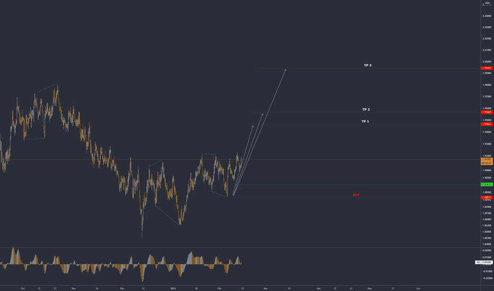Click the 1.89000 price axis label
Screen dimensions: 494x291
coord(487,192)
